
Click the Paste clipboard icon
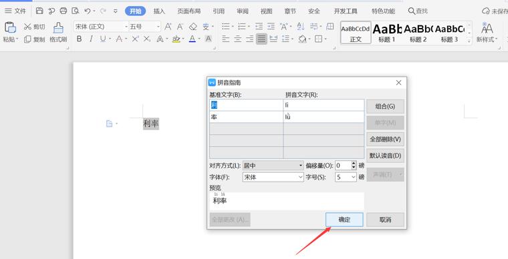click(x=10, y=27)
